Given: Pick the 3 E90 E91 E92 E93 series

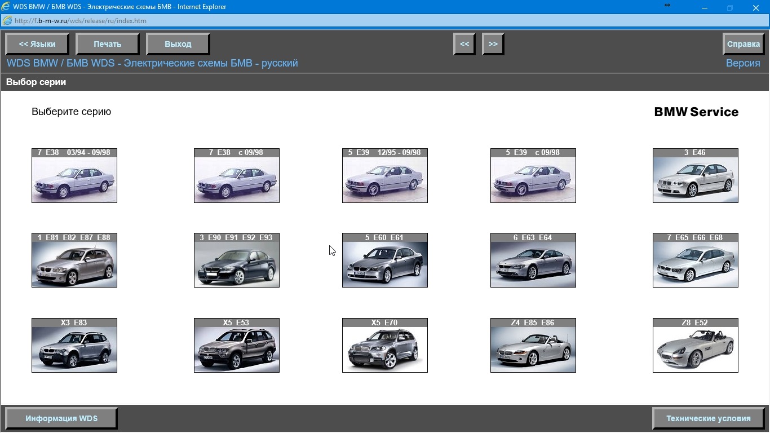Looking at the screenshot, I should point(237,260).
